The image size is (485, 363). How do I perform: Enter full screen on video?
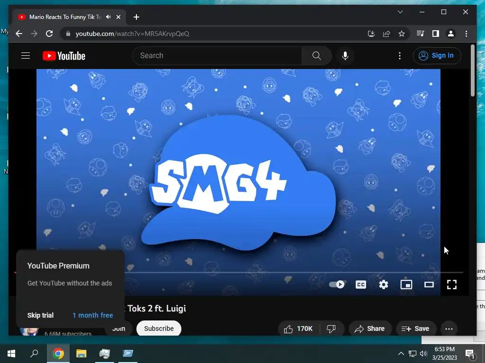(451, 284)
